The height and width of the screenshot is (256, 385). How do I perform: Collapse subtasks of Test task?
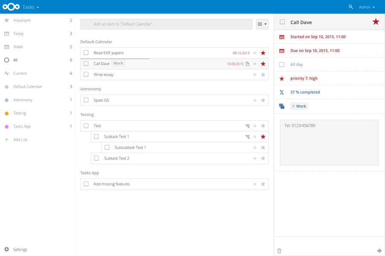(247, 126)
